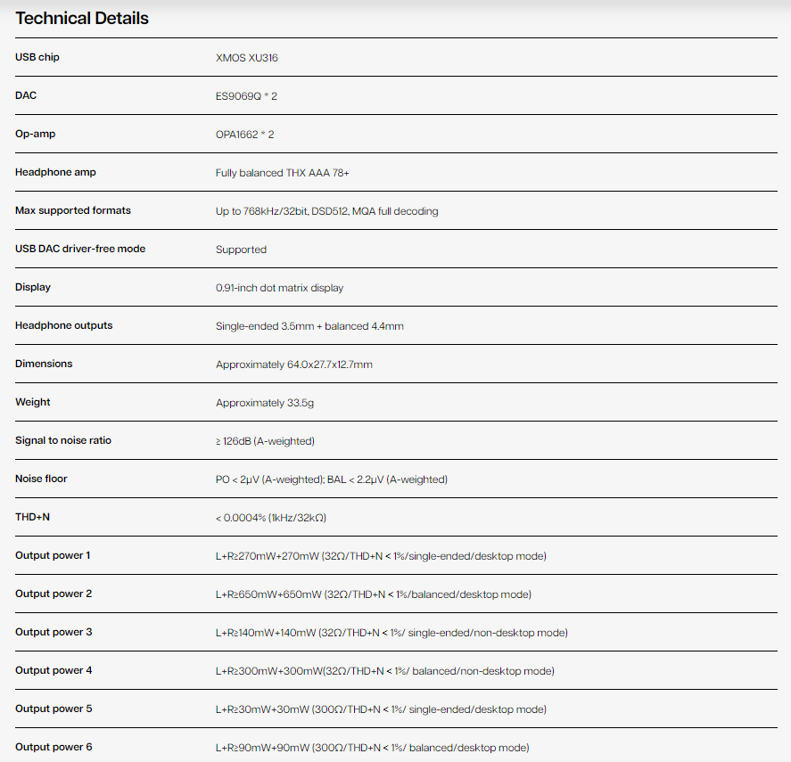
Task: Click the Approximately 33.5g weight value
Action: point(264,403)
